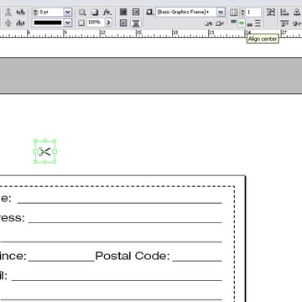Select the No text wrap option
302x302 pixels.
(x=123, y=12)
